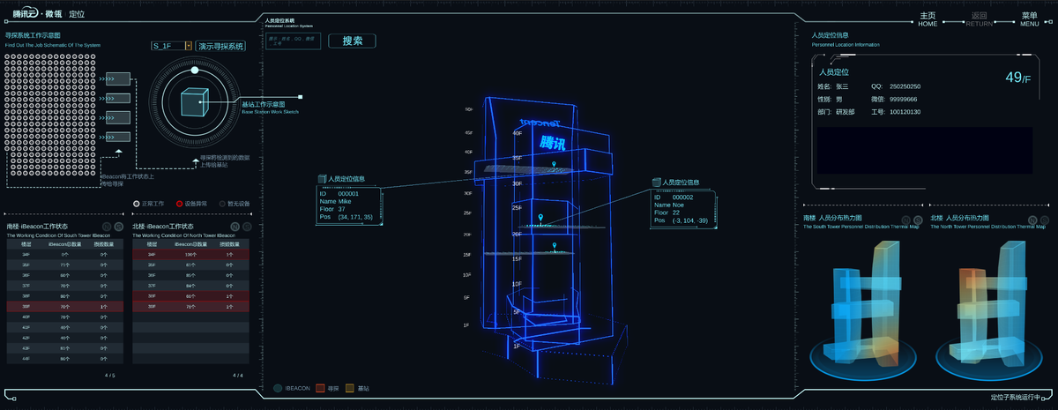Click the North Tower page indicator 4 / 4
The width and height of the screenshot is (1058, 410).
pyautogui.click(x=238, y=376)
